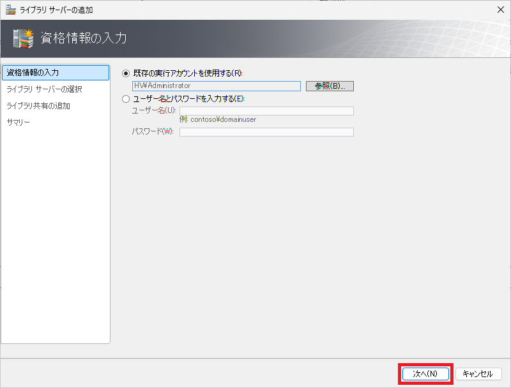Click the ユーザー名(U) input field

click(x=266, y=111)
